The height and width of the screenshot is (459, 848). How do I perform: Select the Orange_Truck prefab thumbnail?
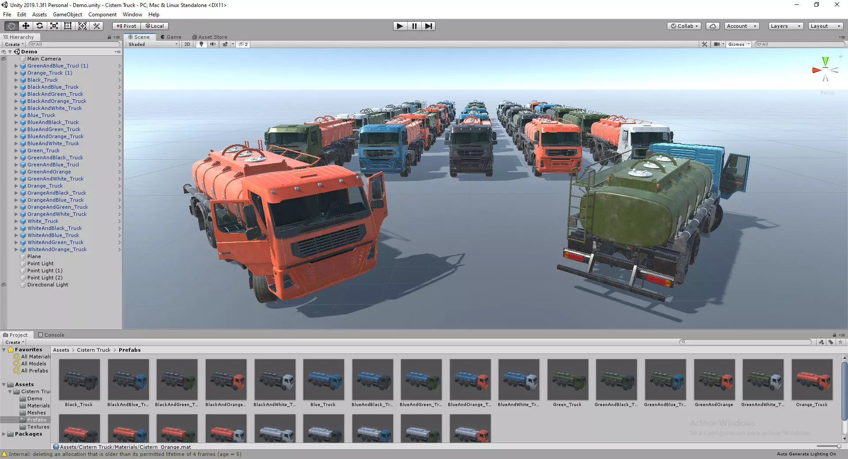pyautogui.click(x=812, y=380)
